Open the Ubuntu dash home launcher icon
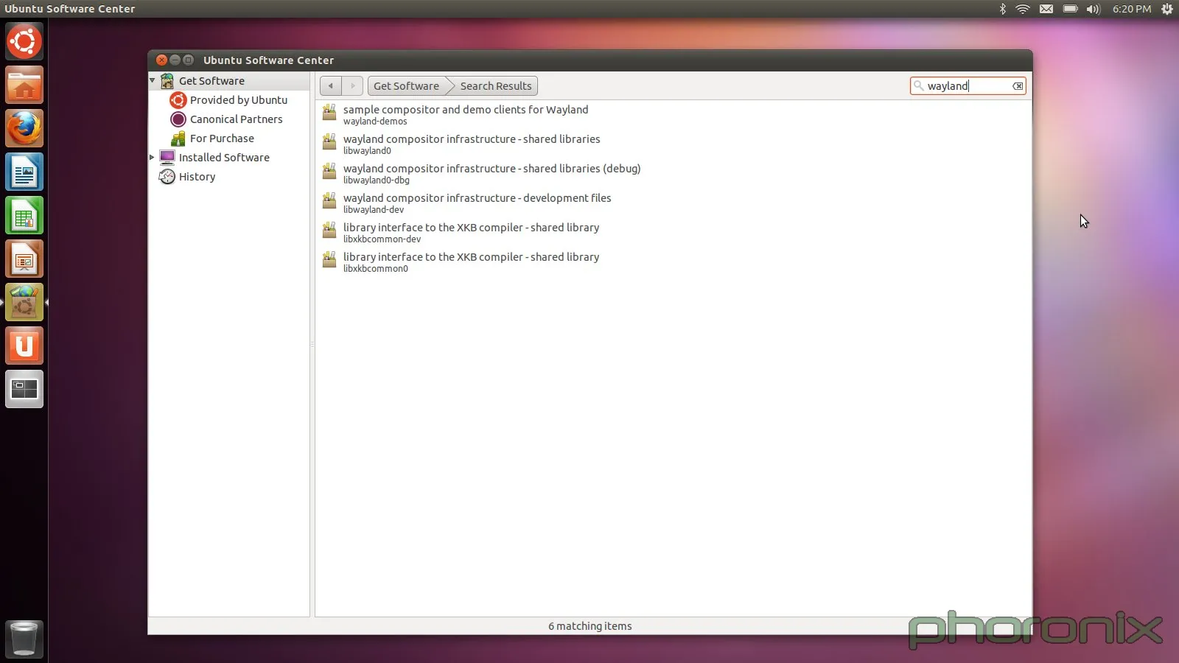 click(24, 41)
